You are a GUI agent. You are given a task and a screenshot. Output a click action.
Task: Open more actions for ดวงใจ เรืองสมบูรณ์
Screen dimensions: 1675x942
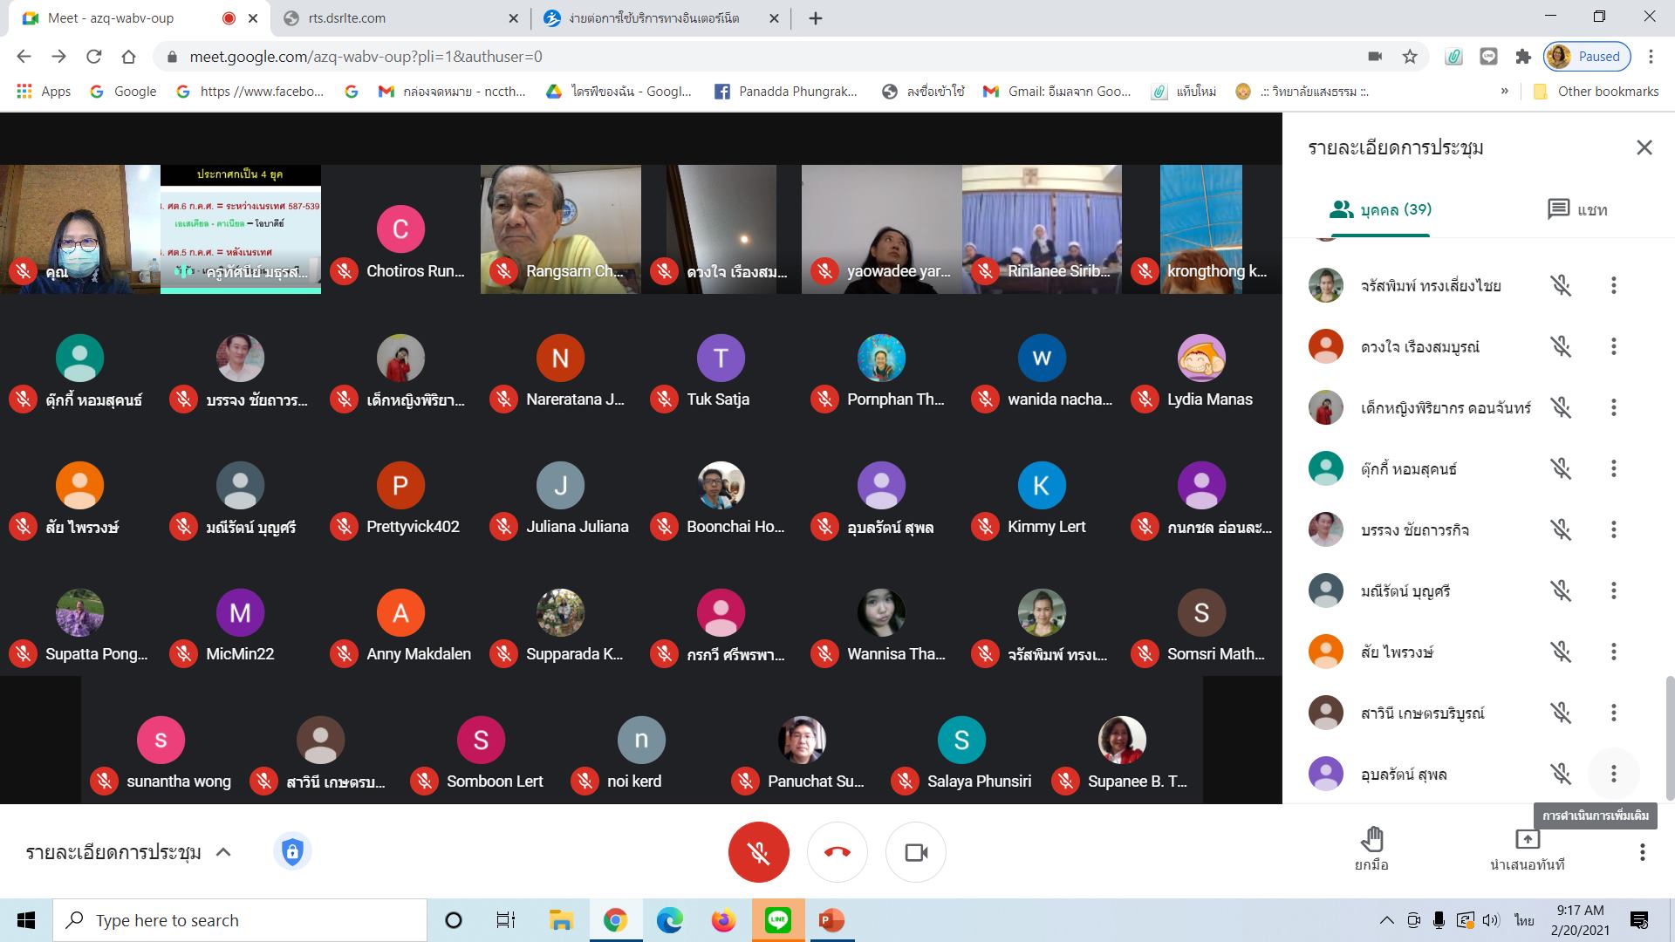coord(1614,346)
